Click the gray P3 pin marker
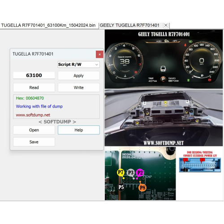The image size is (224, 224). coord(131,172)
